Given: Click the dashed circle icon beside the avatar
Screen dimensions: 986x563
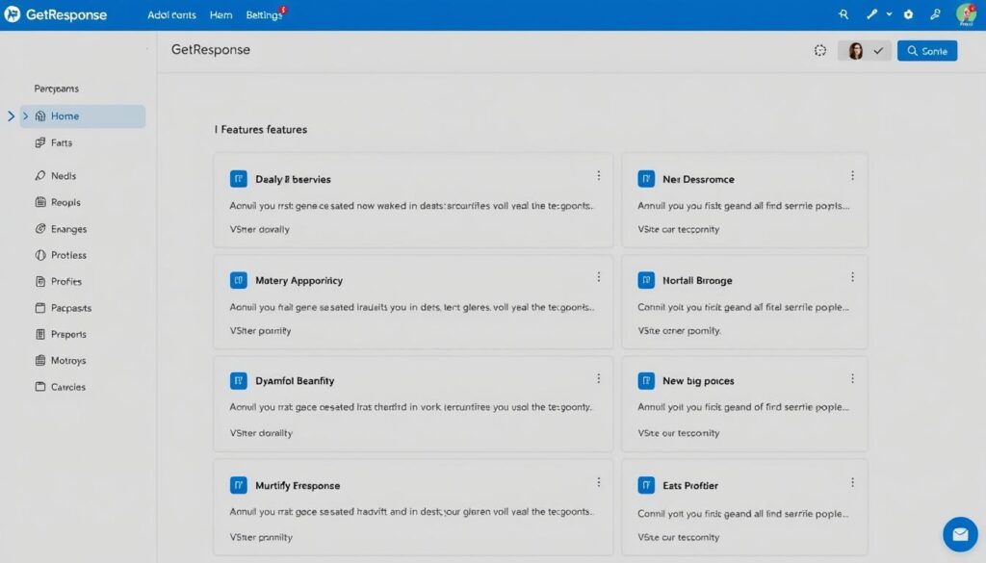Looking at the screenshot, I should [820, 51].
